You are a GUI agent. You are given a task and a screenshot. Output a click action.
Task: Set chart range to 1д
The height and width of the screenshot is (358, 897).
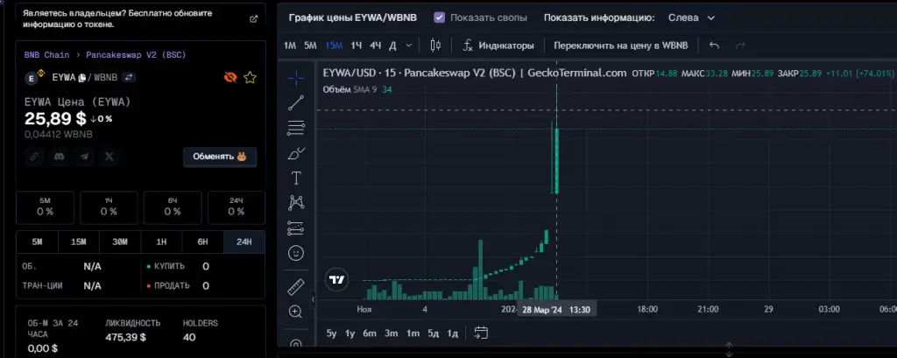452,333
